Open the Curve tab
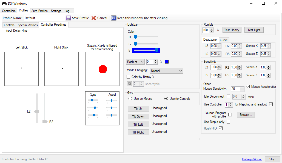Viewport: 282px width, 163px height. pos(224,40)
